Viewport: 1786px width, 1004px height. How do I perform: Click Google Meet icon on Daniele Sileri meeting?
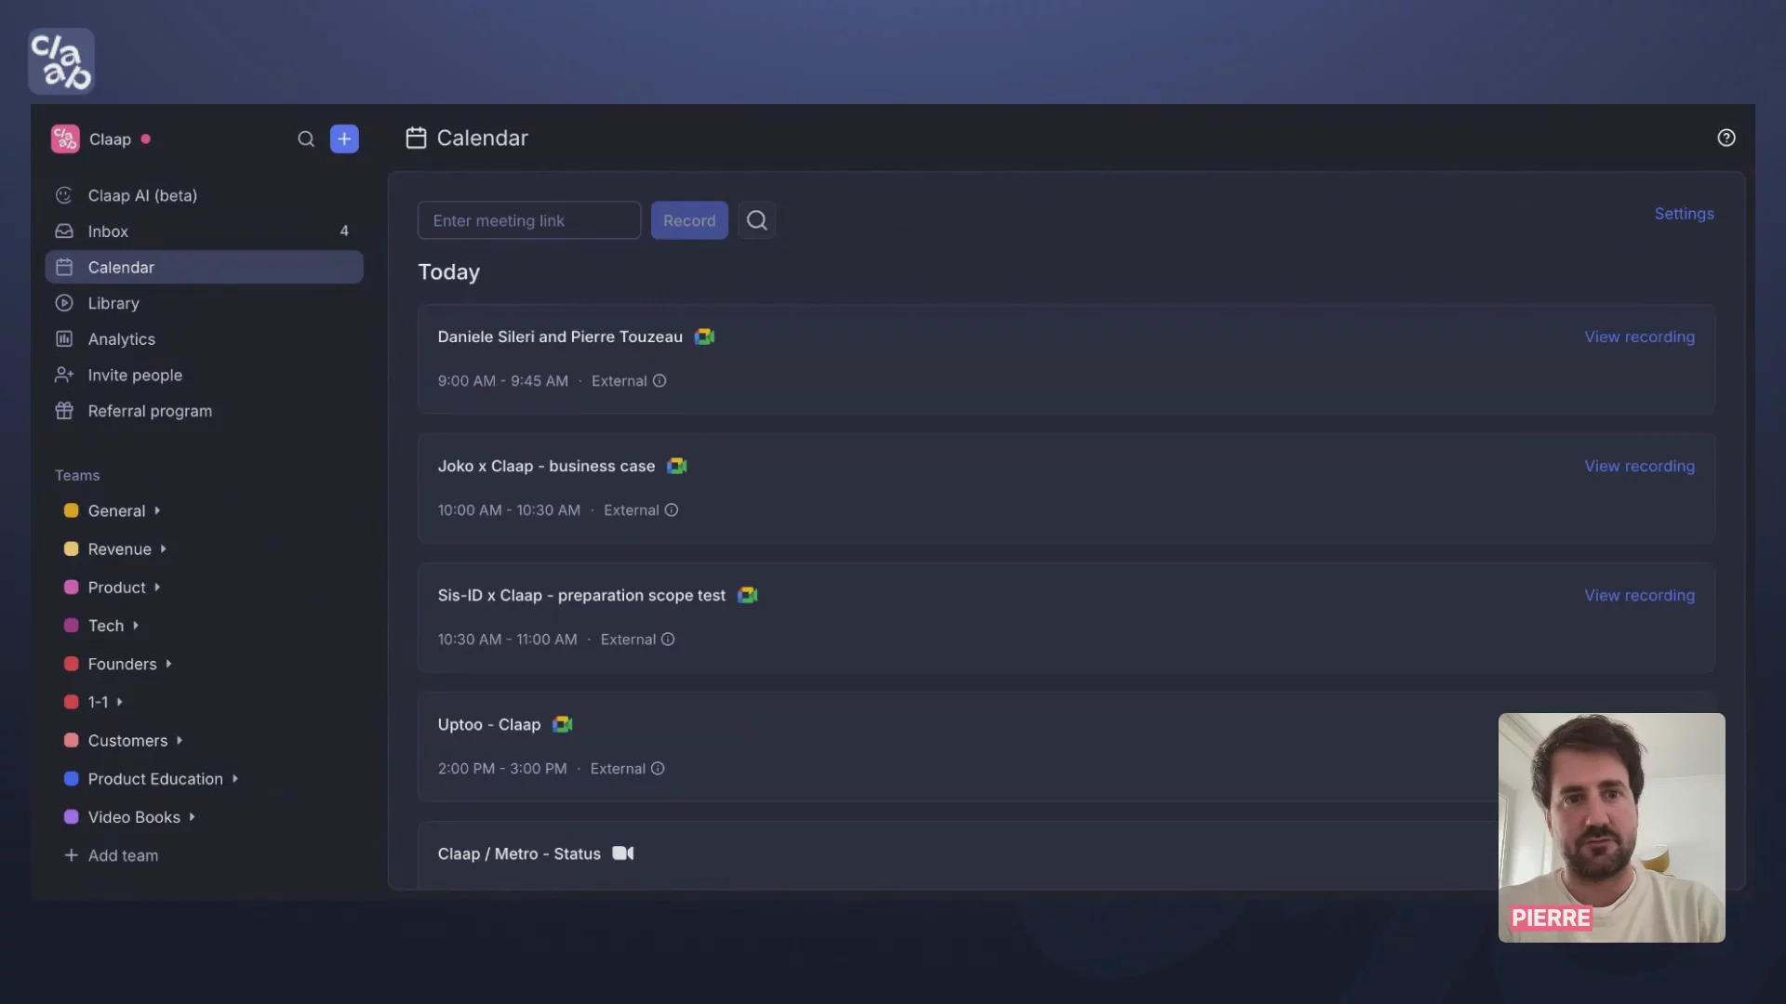[x=705, y=337]
